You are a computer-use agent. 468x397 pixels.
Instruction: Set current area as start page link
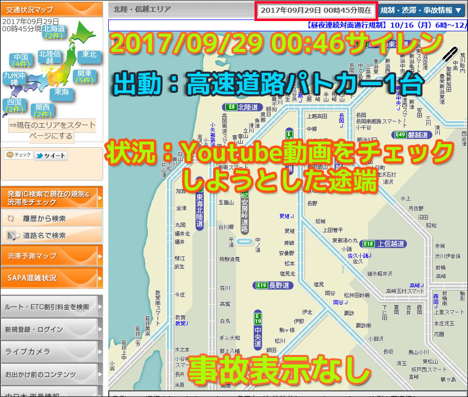click(52, 130)
